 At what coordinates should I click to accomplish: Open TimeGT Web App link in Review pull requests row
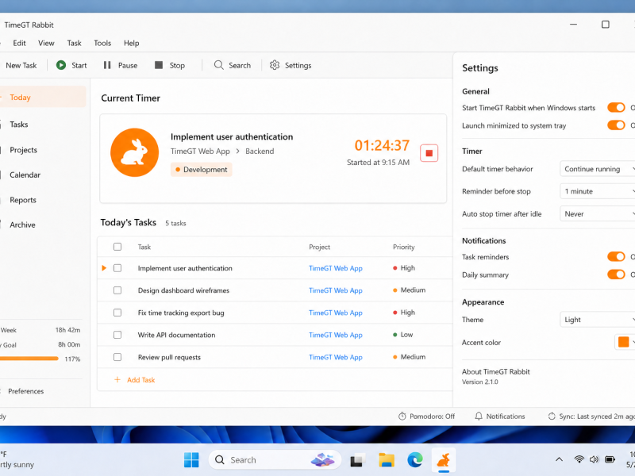(x=335, y=357)
